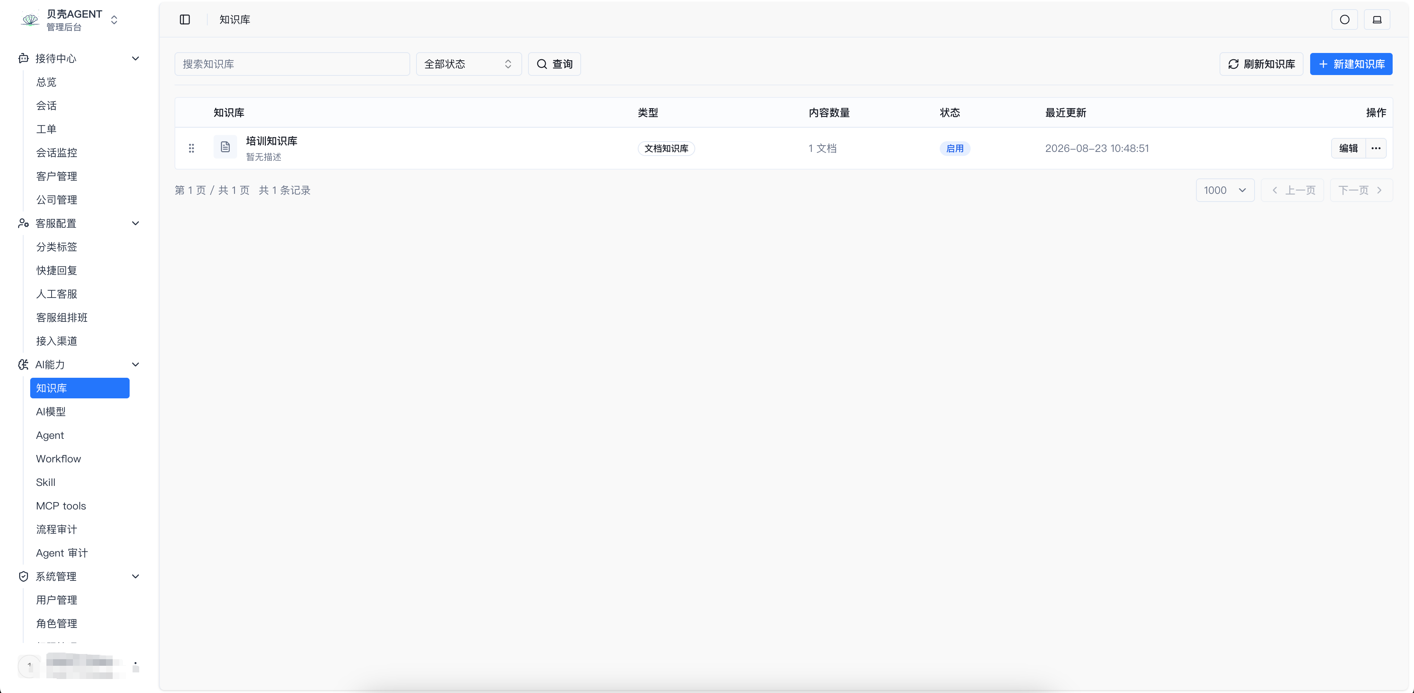Go to 总览 in the sidebar
The width and height of the screenshot is (1414, 693).
80,82
